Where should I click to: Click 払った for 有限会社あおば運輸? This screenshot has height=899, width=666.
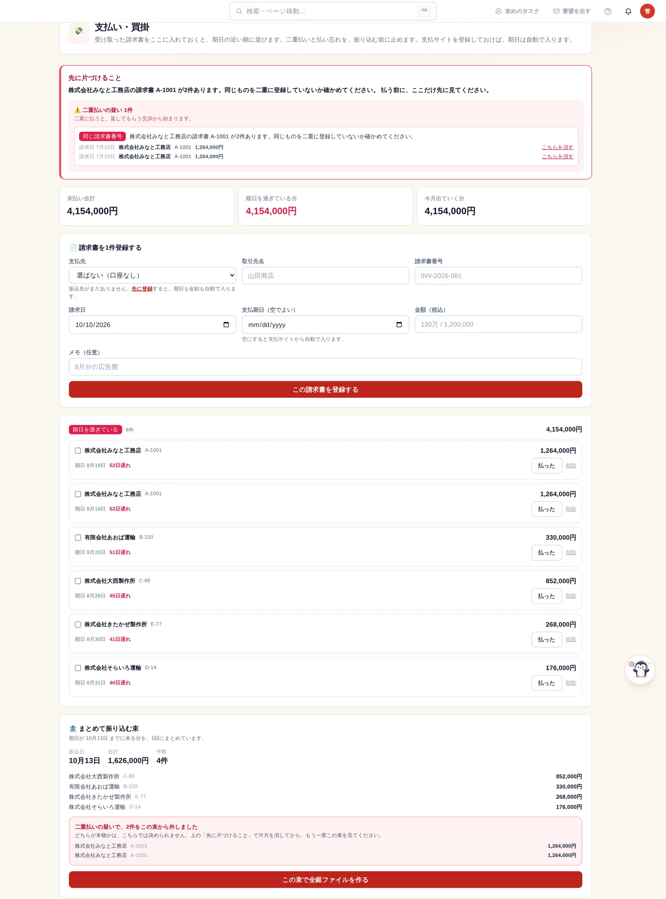point(547,553)
